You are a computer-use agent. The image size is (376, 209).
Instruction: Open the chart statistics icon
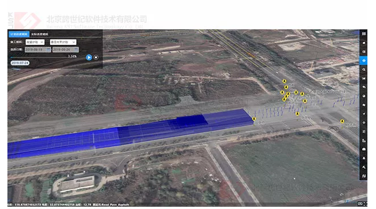pyautogui.click(x=363, y=78)
